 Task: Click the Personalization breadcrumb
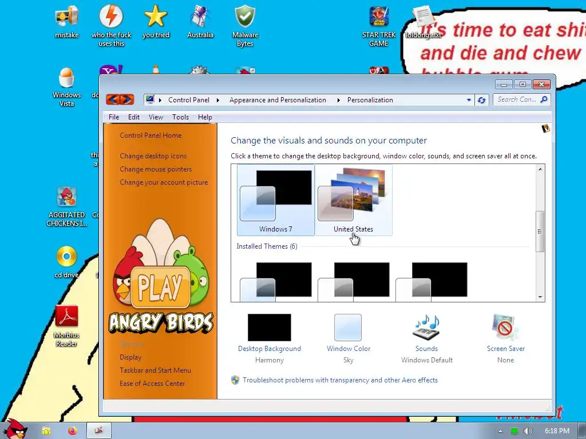point(370,100)
